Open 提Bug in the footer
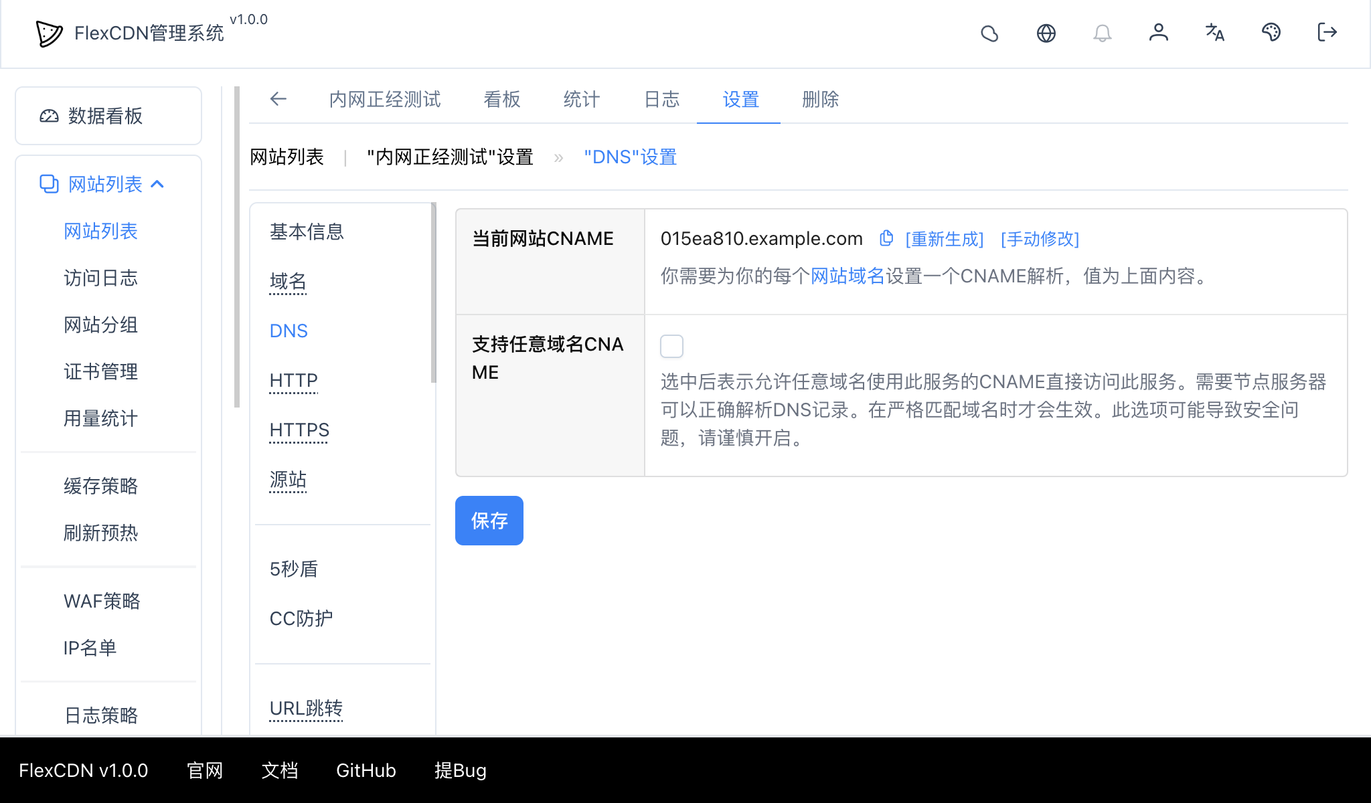 460,770
